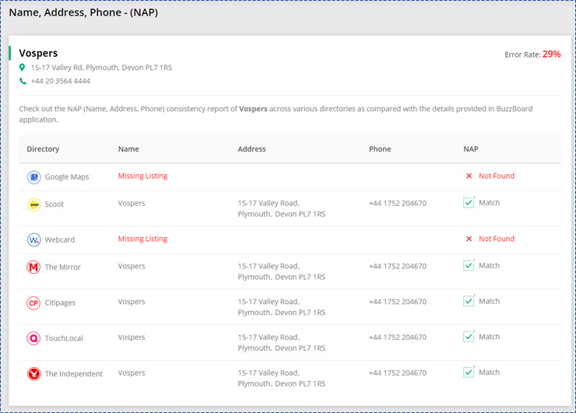Click the Scoot directory name
This screenshot has width=576, height=413.
54,204
